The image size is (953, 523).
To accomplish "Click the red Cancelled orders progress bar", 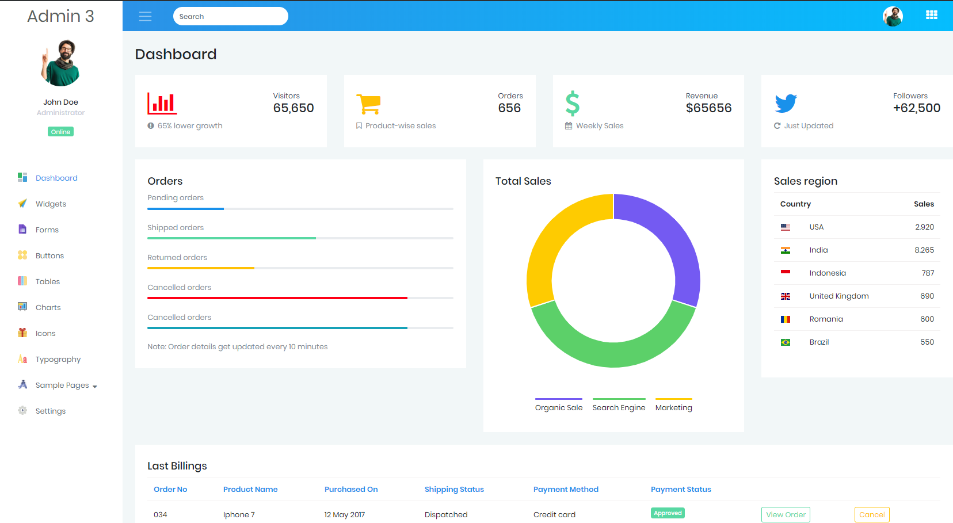I will coord(277,298).
